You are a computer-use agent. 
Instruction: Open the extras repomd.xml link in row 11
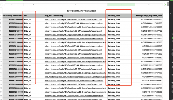[73, 54]
